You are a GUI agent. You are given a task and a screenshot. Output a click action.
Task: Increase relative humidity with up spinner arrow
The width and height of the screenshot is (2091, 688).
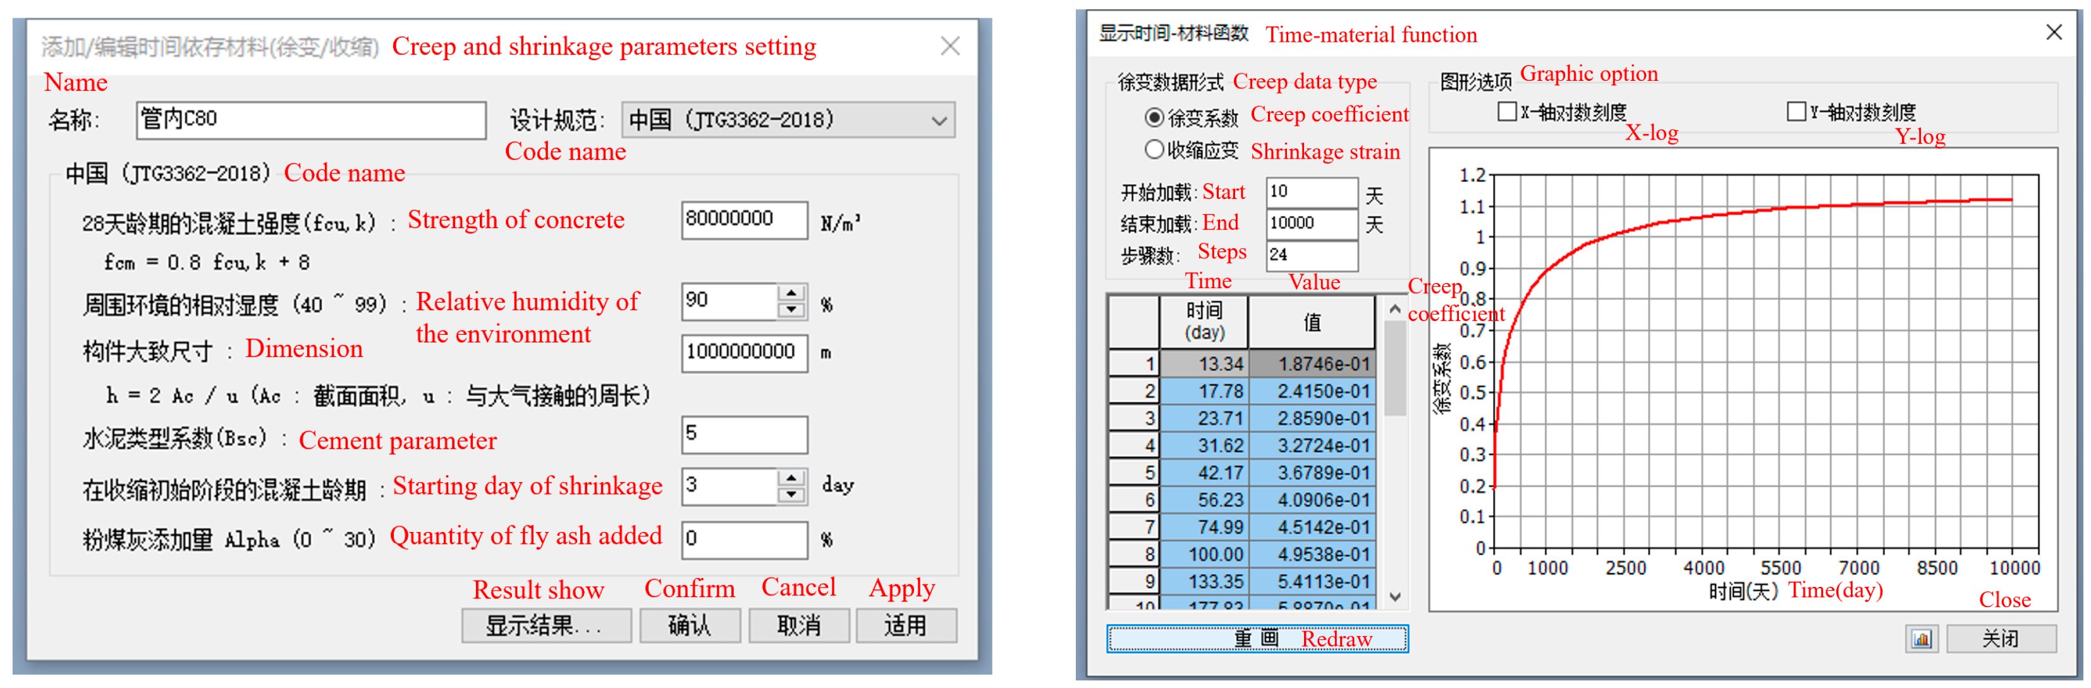pyautogui.click(x=791, y=293)
